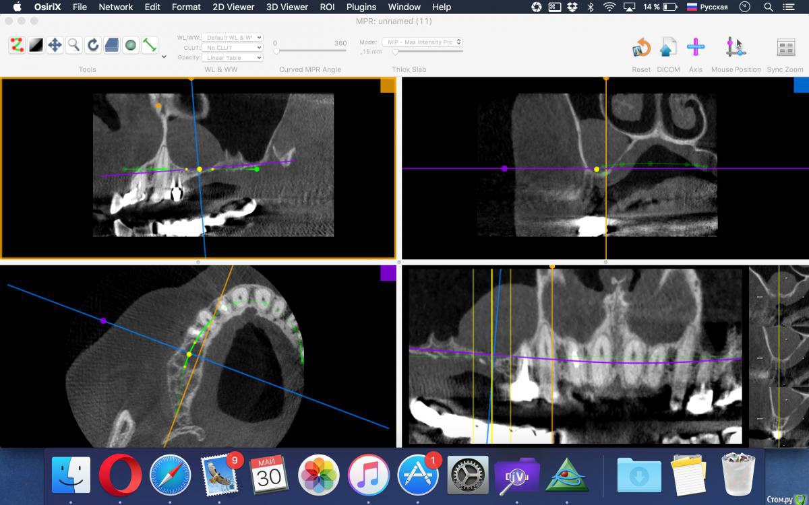Open the Opacity Linear Table dropdown
This screenshot has height=505, width=809.
pyautogui.click(x=233, y=58)
